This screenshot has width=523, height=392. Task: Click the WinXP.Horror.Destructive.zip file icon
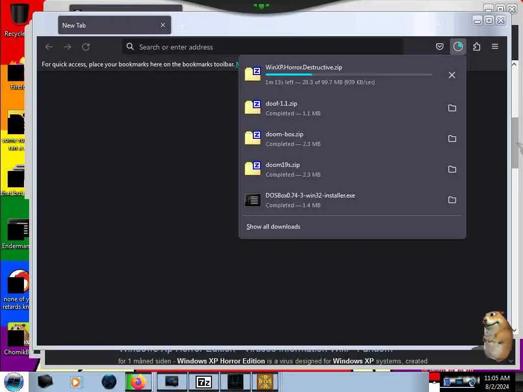[252, 74]
